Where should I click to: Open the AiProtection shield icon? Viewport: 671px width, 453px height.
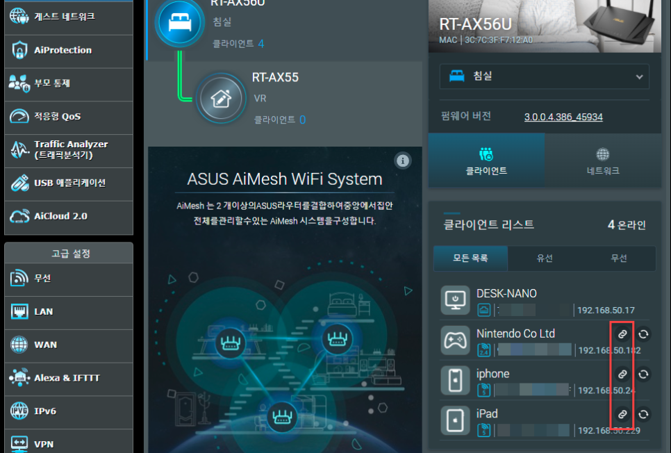pos(19,50)
